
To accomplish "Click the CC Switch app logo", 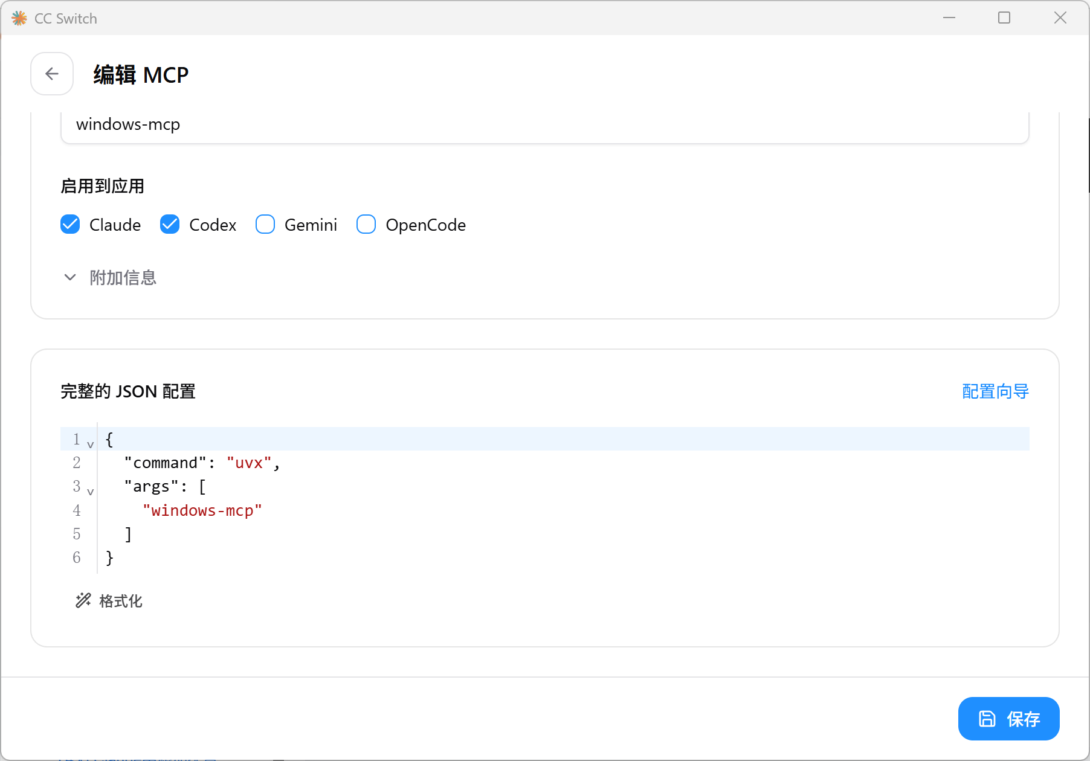I will [19, 18].
